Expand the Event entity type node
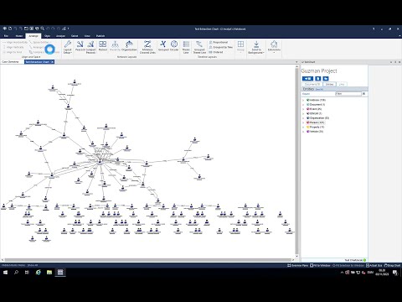Screen dimensions: 402x302 [x=303, y=109]
